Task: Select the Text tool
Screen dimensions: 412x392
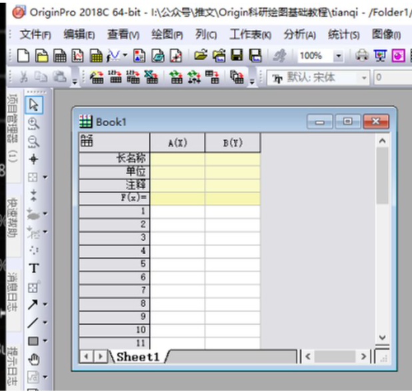Action: pos(34,268)
